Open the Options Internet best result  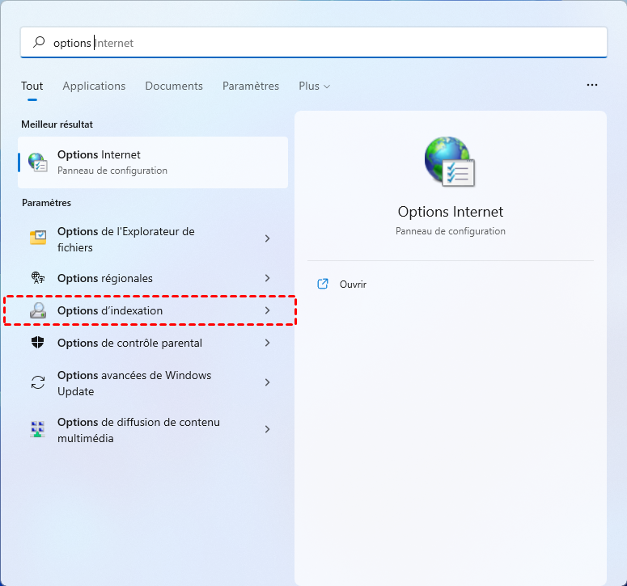pyautogui.click(x=153, y=162)
